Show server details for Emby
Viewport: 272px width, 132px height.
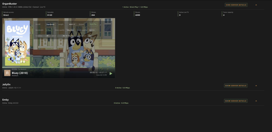pyautogui.click(x=236, y=101)
